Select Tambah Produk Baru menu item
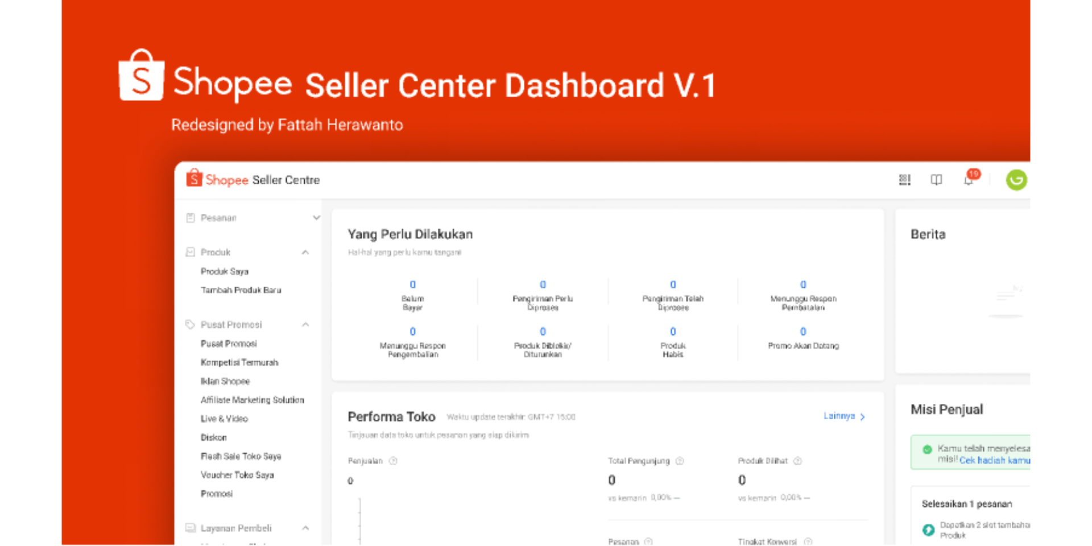Image resolution: width=1092 pixels, height=546 pixels. coord(241,290)
